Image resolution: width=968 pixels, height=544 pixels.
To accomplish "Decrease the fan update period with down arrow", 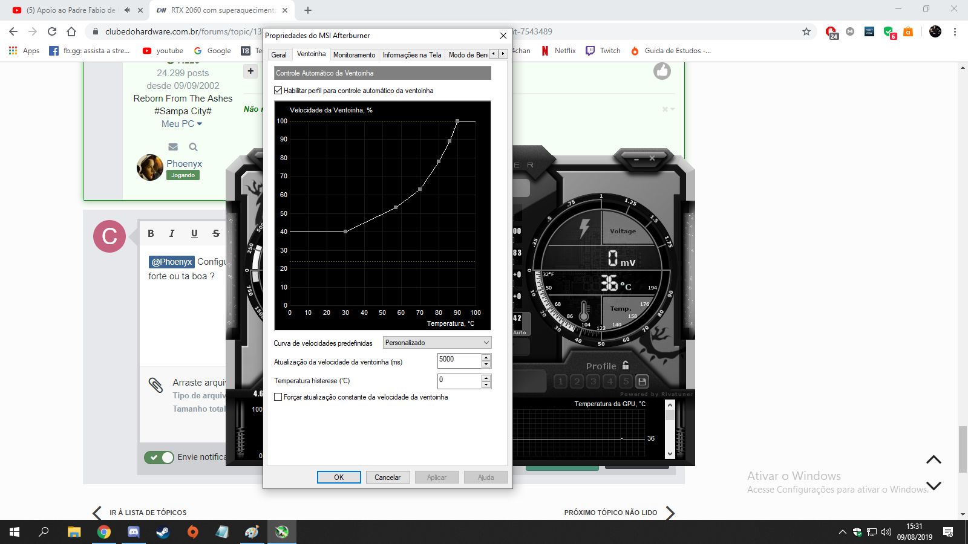I will point(486,364).
